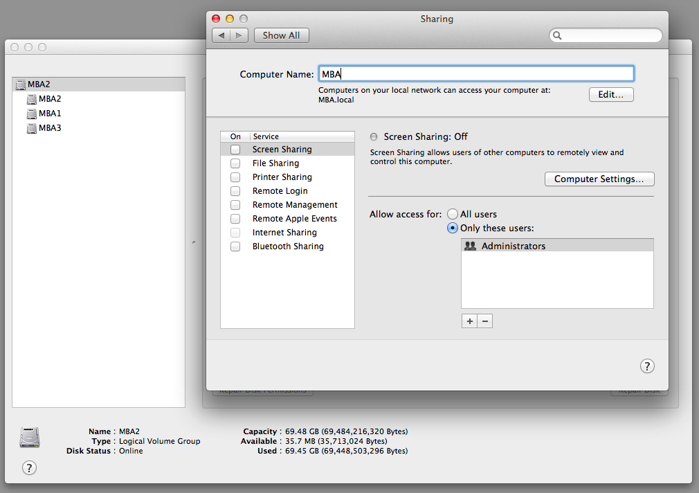The image size is (699, 493).
Task: Select Bluetooth Sharing in the service list
Action: coord(287,247)
